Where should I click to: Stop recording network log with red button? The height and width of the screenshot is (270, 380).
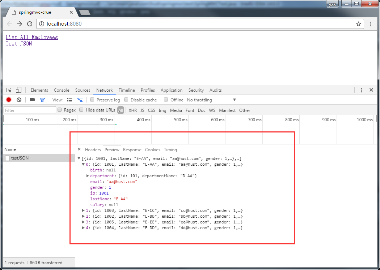pos(9,100)
